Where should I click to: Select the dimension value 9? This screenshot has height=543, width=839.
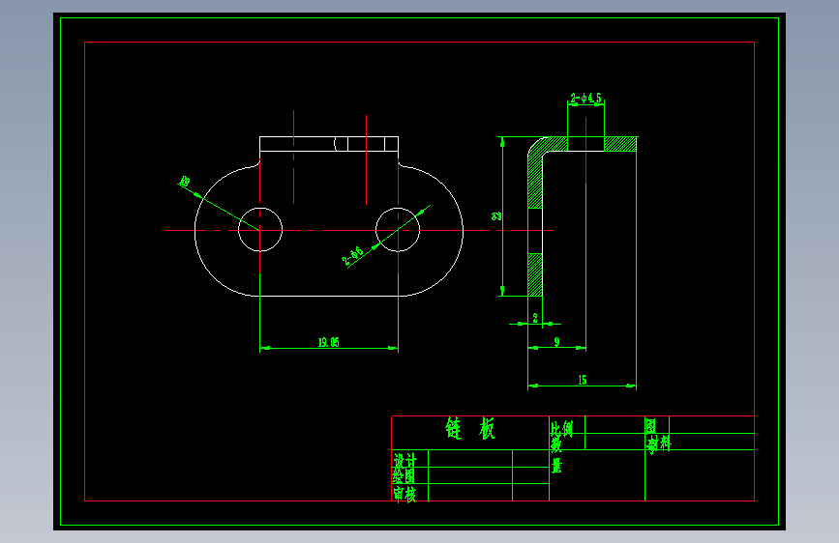click(557, 341)
